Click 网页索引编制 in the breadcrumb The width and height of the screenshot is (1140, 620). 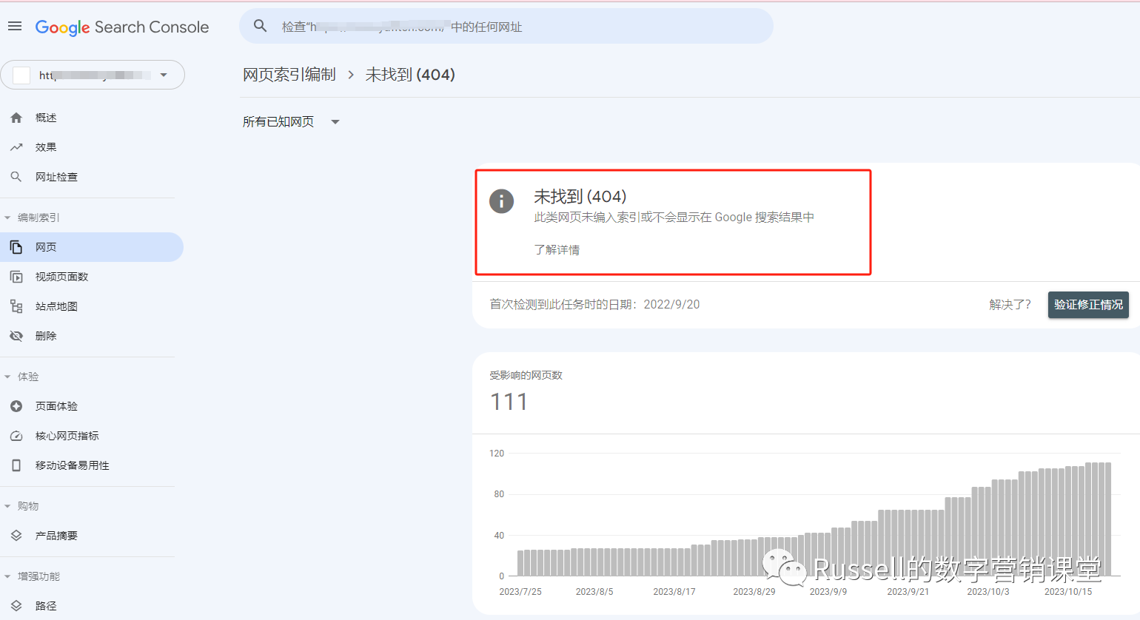(x=289, y=74)
